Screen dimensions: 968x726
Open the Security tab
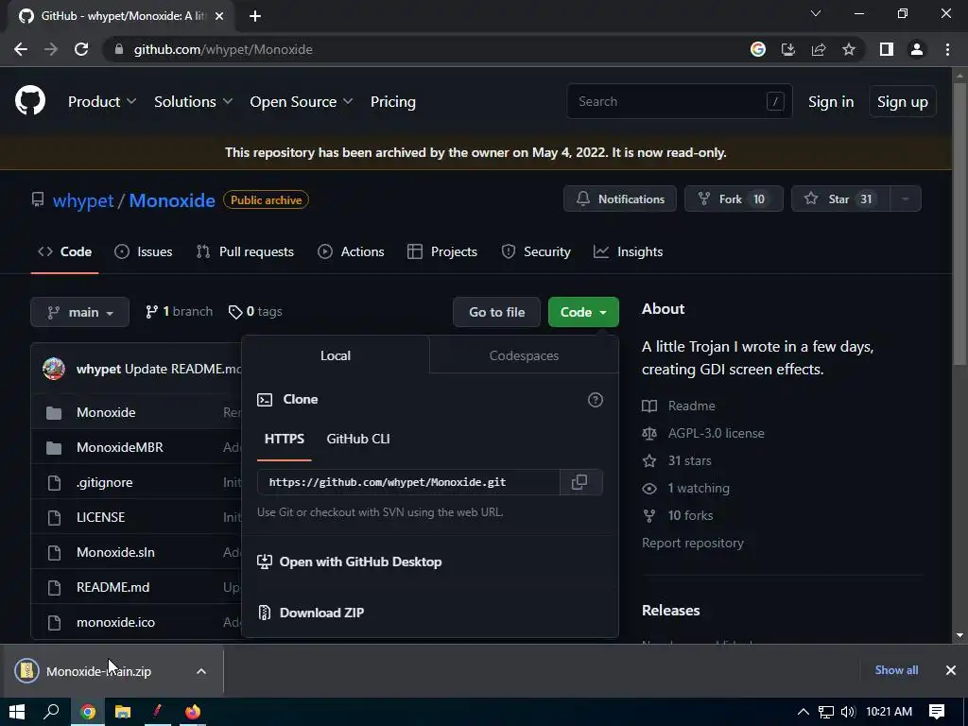(x=536, y=251)
